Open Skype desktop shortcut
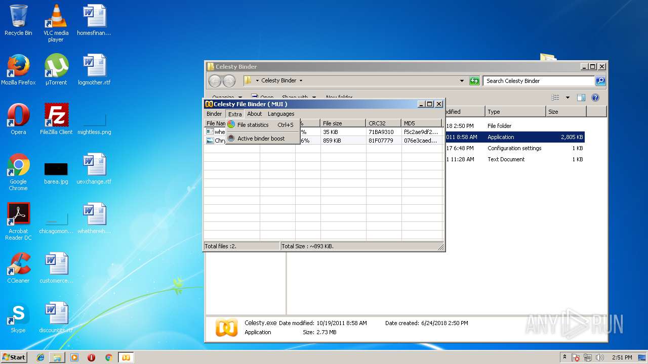Screen dimensions: 648x364 (18, 317)
